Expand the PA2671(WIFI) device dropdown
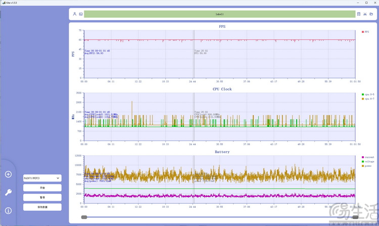This screenshot has height=226, width=379. click(42, 178)
